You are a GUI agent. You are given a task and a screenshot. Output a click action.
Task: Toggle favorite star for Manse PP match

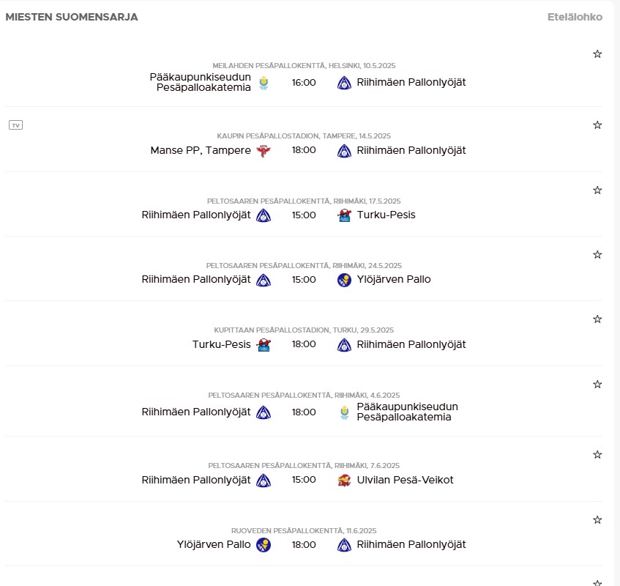point(597,125)
